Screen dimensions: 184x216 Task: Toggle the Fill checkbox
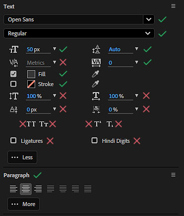pos(13,74)
